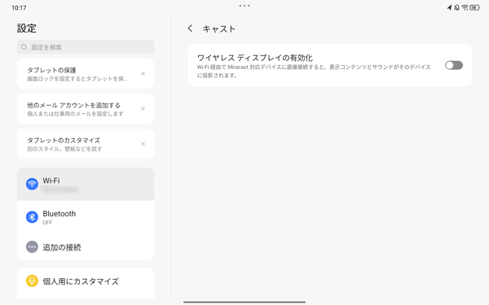Dismiss the タブレットのカスタマイズ card

pyautogui.click(x=143, y=144)
